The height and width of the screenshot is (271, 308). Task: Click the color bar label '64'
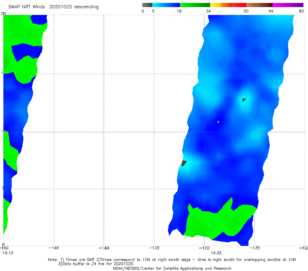pos(271,11)
